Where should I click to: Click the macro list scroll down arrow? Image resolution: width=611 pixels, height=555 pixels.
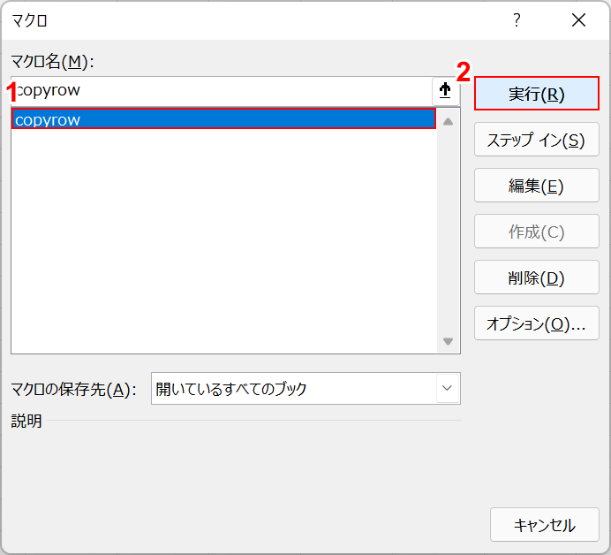[x=448, y=341]
